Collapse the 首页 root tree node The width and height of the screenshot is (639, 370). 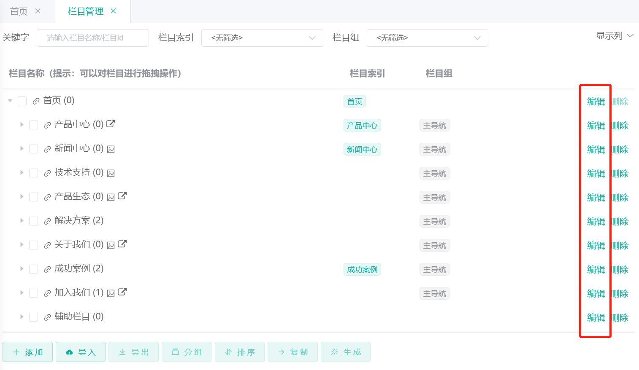tap(10, 101)
